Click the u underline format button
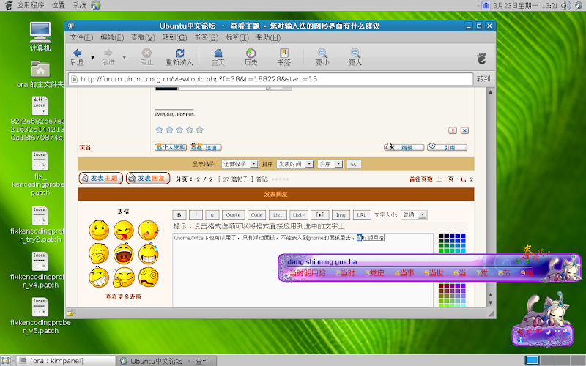This screenshot has height=366, width=586. [212, 214]
